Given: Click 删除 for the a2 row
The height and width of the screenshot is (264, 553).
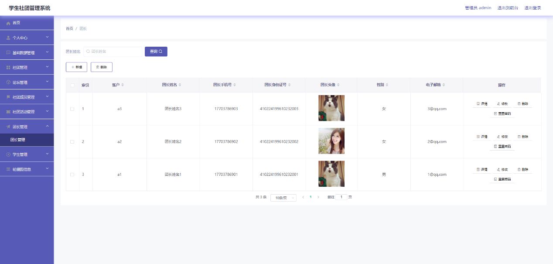Looking at the screenshot, I should pyautogui.click(x=523, y=137).
